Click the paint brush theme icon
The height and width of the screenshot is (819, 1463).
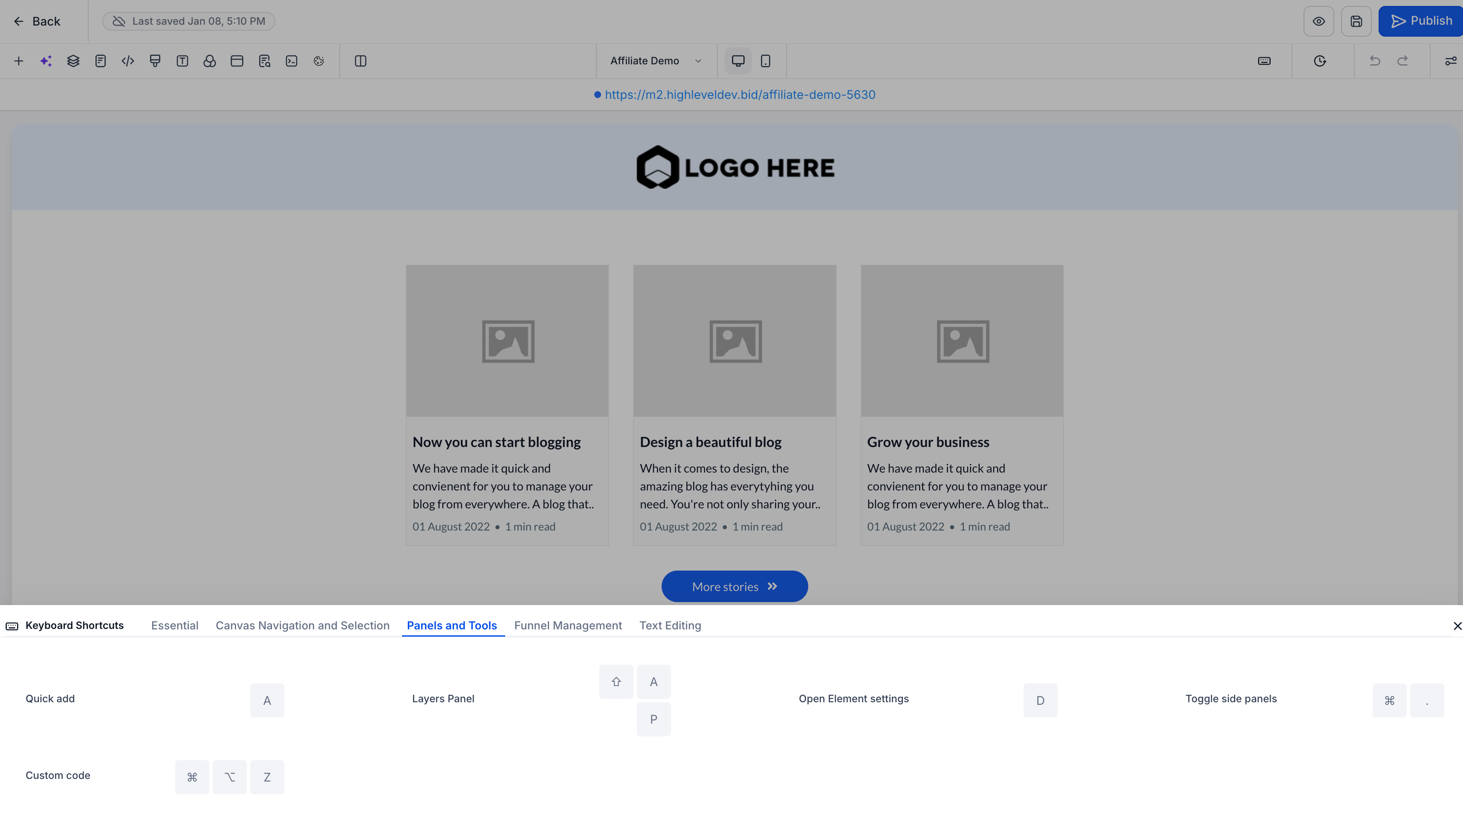155,61
